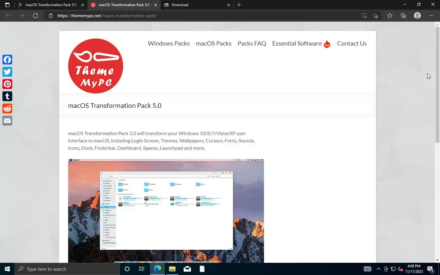Switch to first macOS Transformation Pack tab

(51, 5)
